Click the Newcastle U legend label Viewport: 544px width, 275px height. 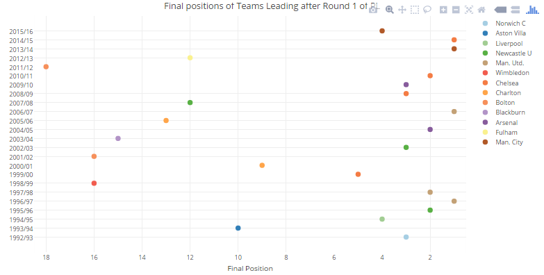click(513, 53)
